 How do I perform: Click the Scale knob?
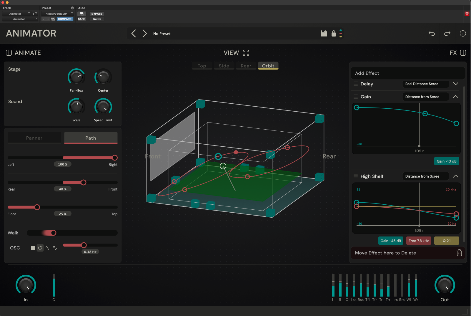tap(76, 107)
